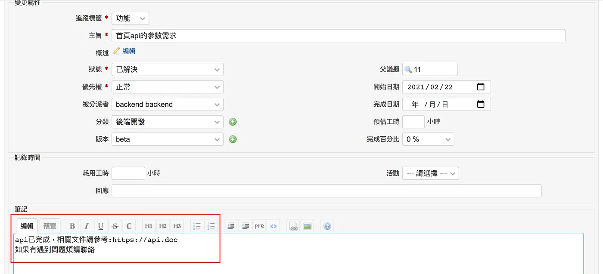Click into the 耗用工時 hours field

pos(128,173)
